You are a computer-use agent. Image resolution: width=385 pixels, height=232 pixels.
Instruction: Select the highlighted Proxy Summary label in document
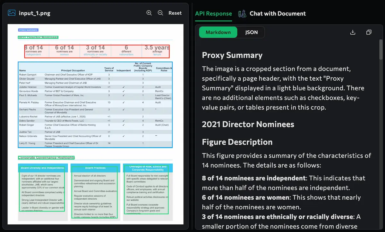coord(28,30)
